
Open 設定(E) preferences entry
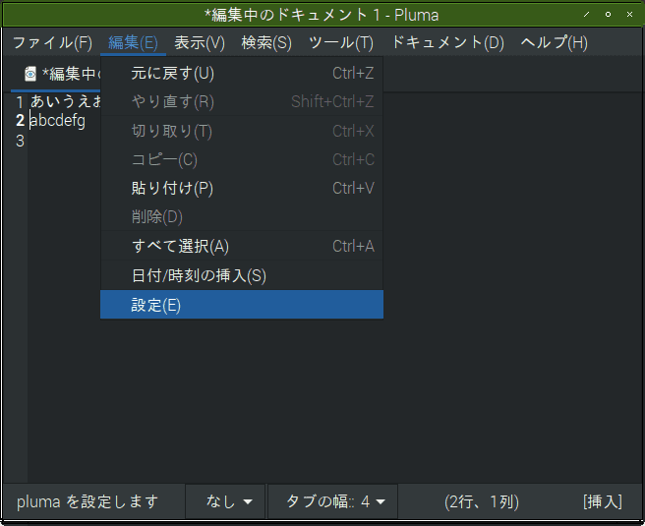[x=242, y=305]
